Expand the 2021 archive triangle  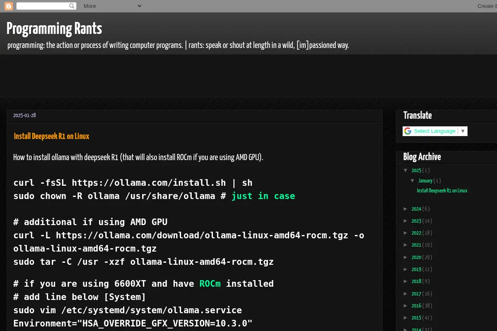(406, 245)
